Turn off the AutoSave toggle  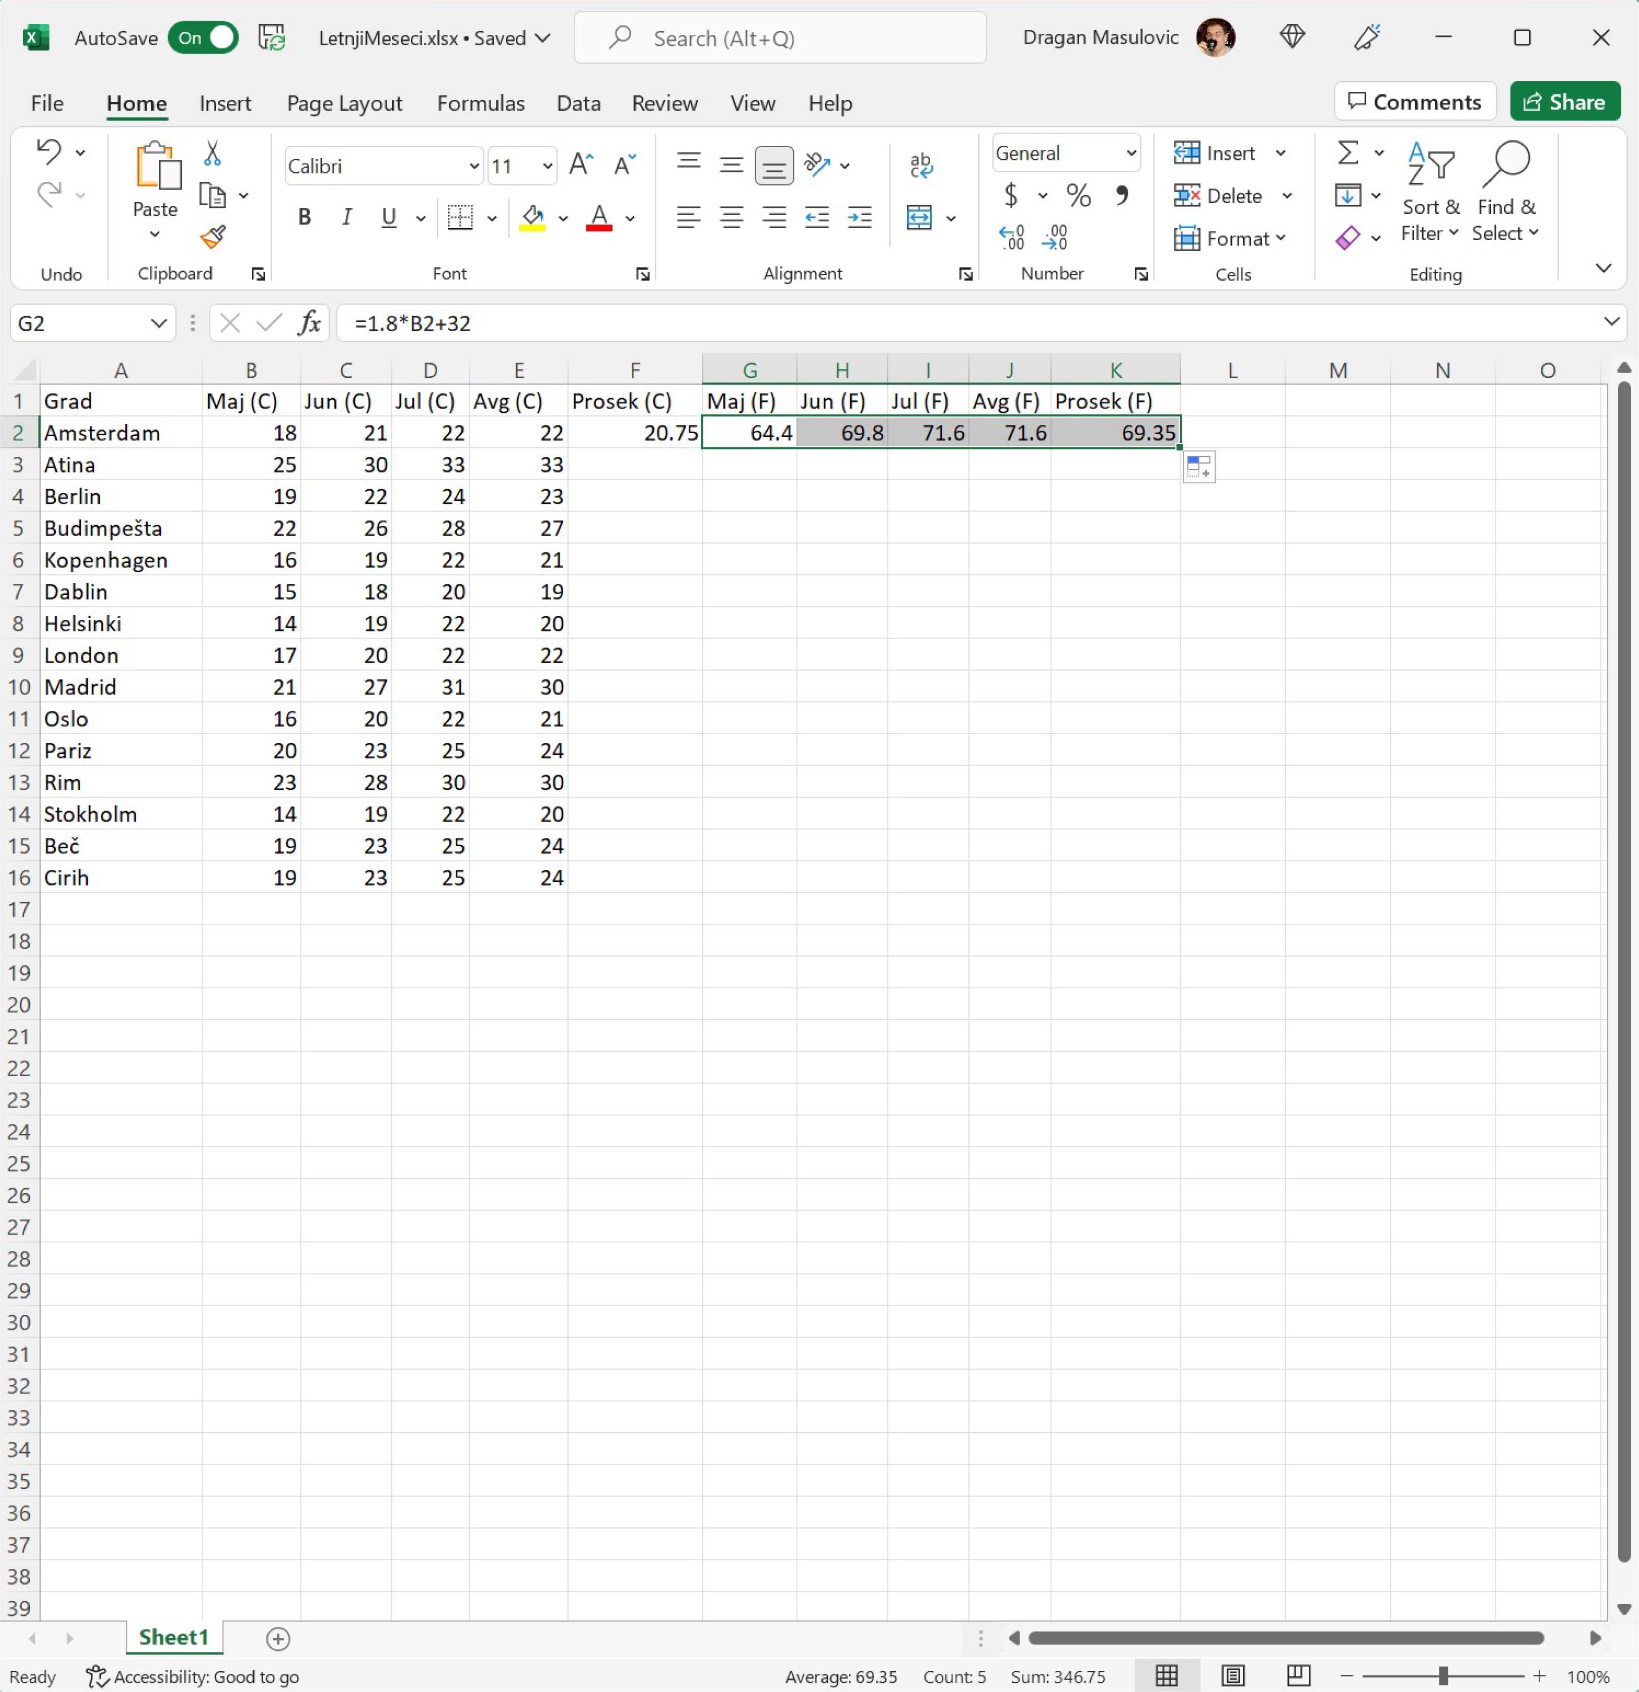tap(204, 38)
